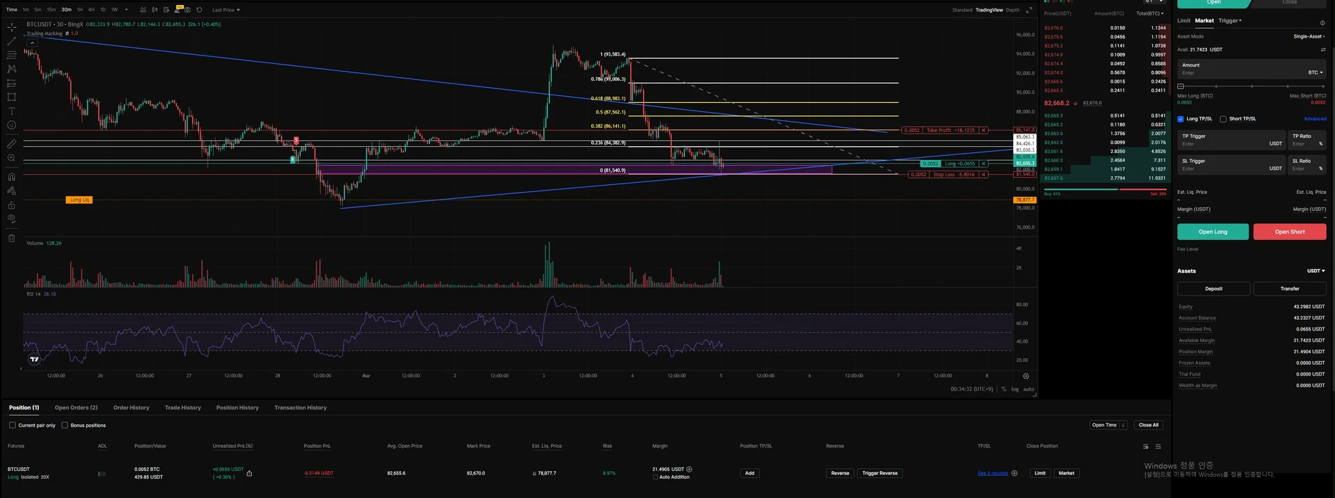The image size is (1335, 498).
Task: Open order type info icon
Action: tap(1322, 22)
